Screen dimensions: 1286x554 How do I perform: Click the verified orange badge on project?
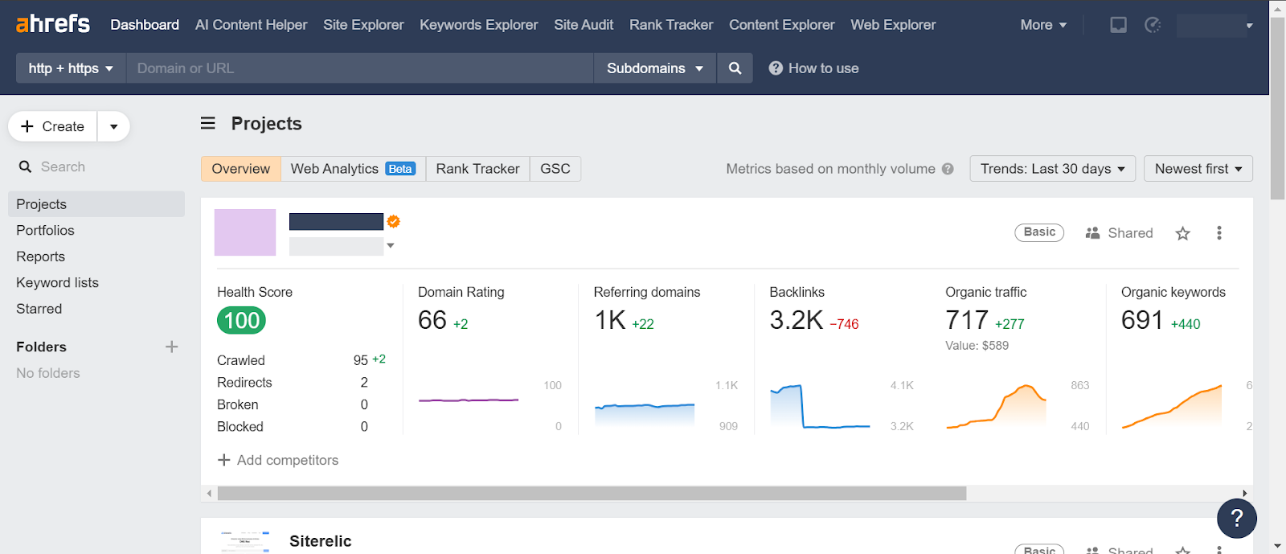pos(394,221)
